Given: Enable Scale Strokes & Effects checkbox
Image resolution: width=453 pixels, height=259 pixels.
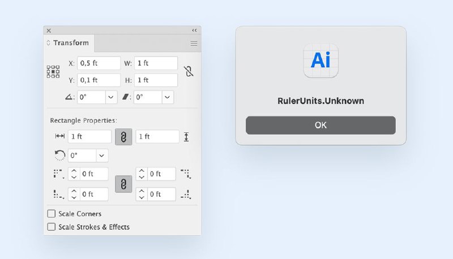Looking at the screenshot, I should tap(52, 227).
